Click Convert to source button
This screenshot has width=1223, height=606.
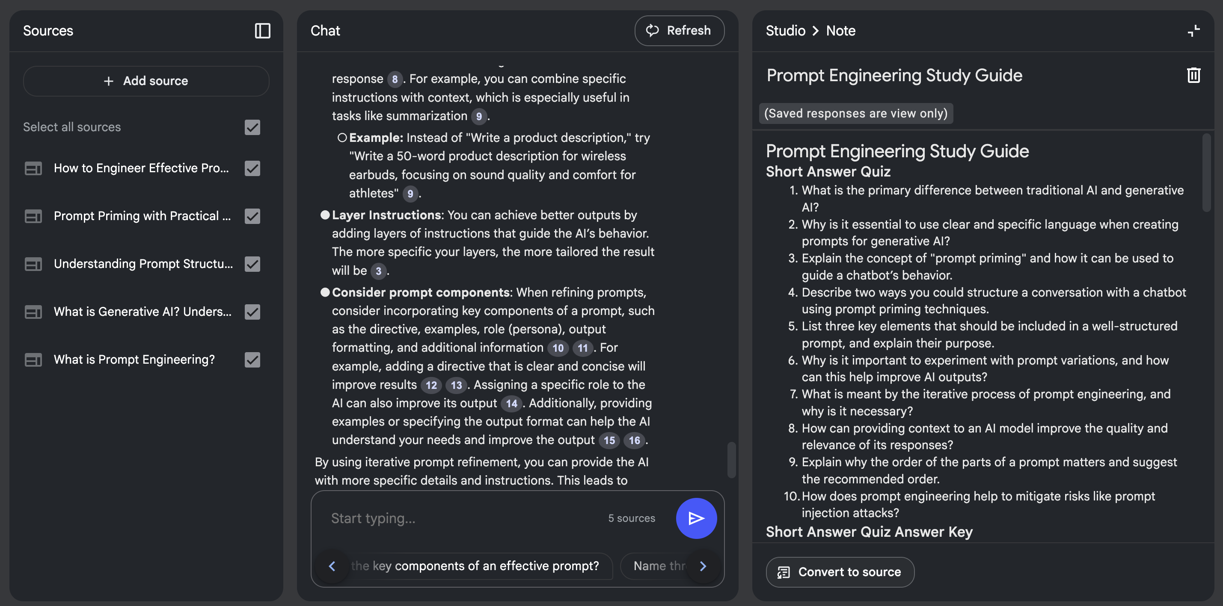[840, 572]
